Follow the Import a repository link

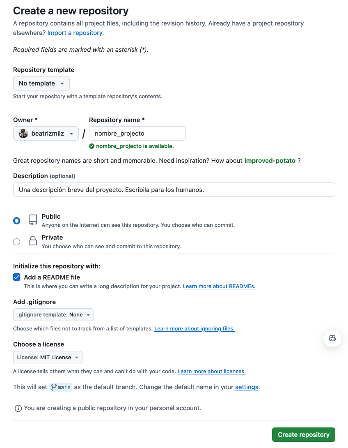[x=76, y=33]
